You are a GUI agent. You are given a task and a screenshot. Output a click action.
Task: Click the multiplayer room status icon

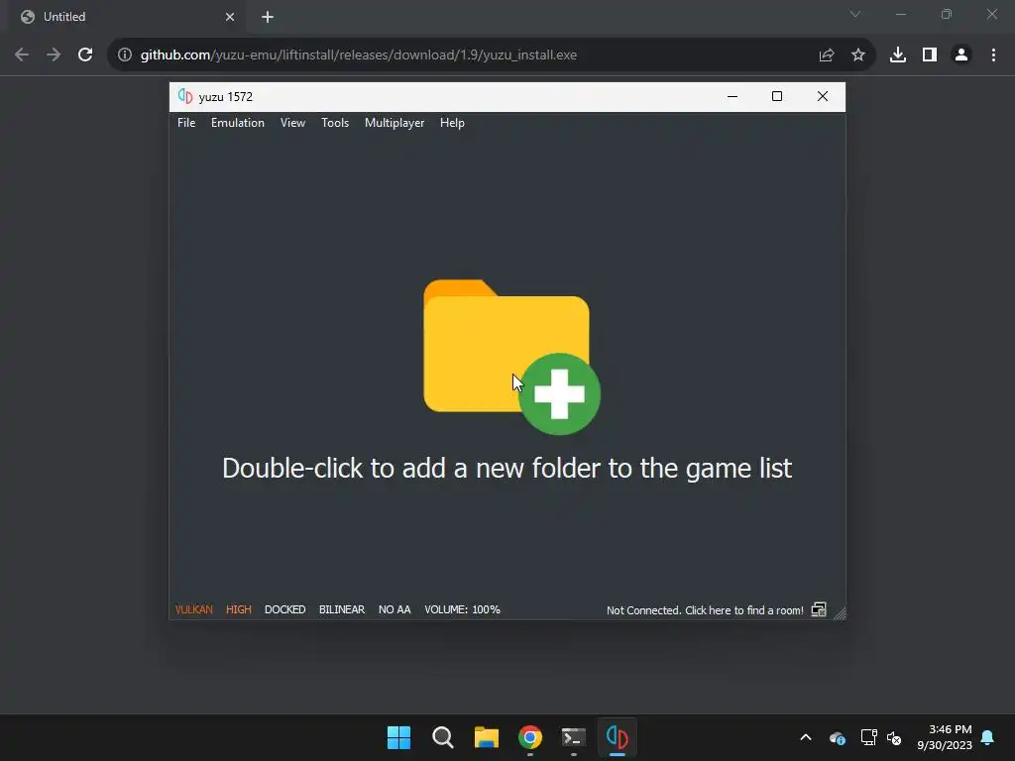[819, 609]
